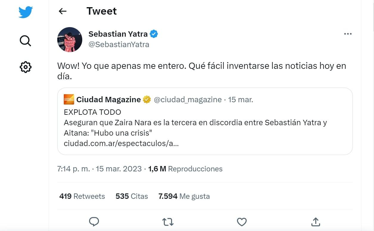Share the tweet via the upload icon
This screenshot has height=231, width=374.
click(316, 222)
